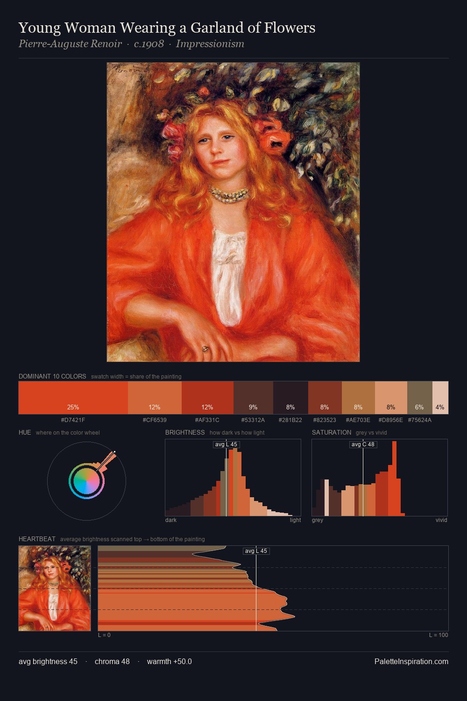Click the heartbeat brightness scan chart

click(x=273, y=588)
